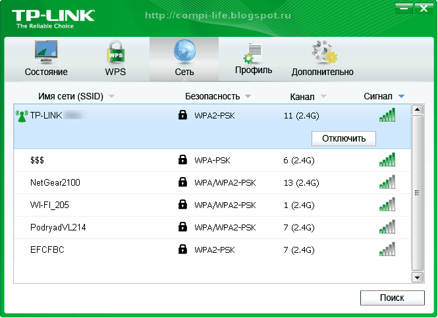Click the scrollbar thumb in network list
This screenshot has height=318, width=438.
(x=418, y=193)
